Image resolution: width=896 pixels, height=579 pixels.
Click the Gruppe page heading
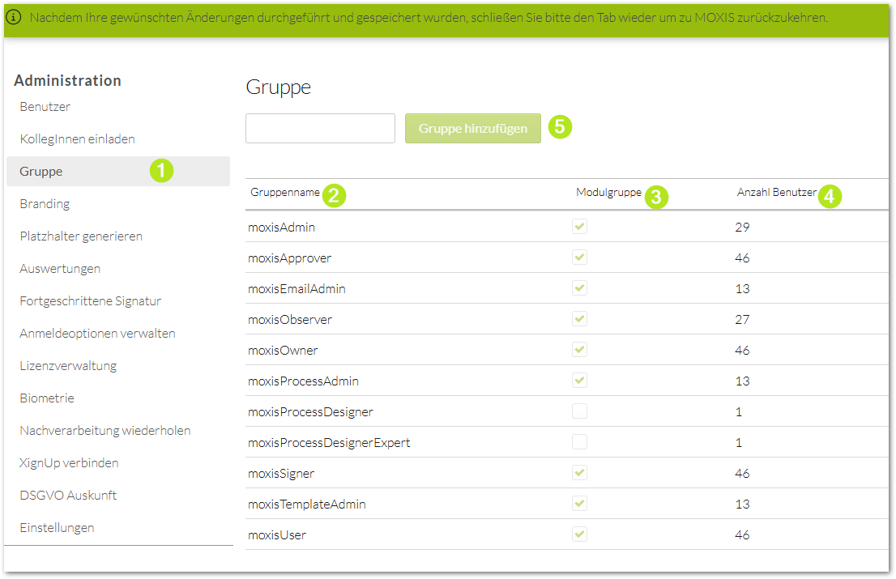point(279,87)
